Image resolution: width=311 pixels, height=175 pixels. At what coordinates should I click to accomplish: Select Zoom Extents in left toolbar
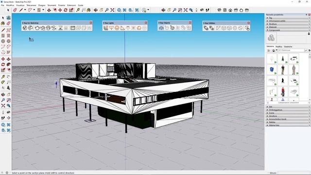click(3, 106)
